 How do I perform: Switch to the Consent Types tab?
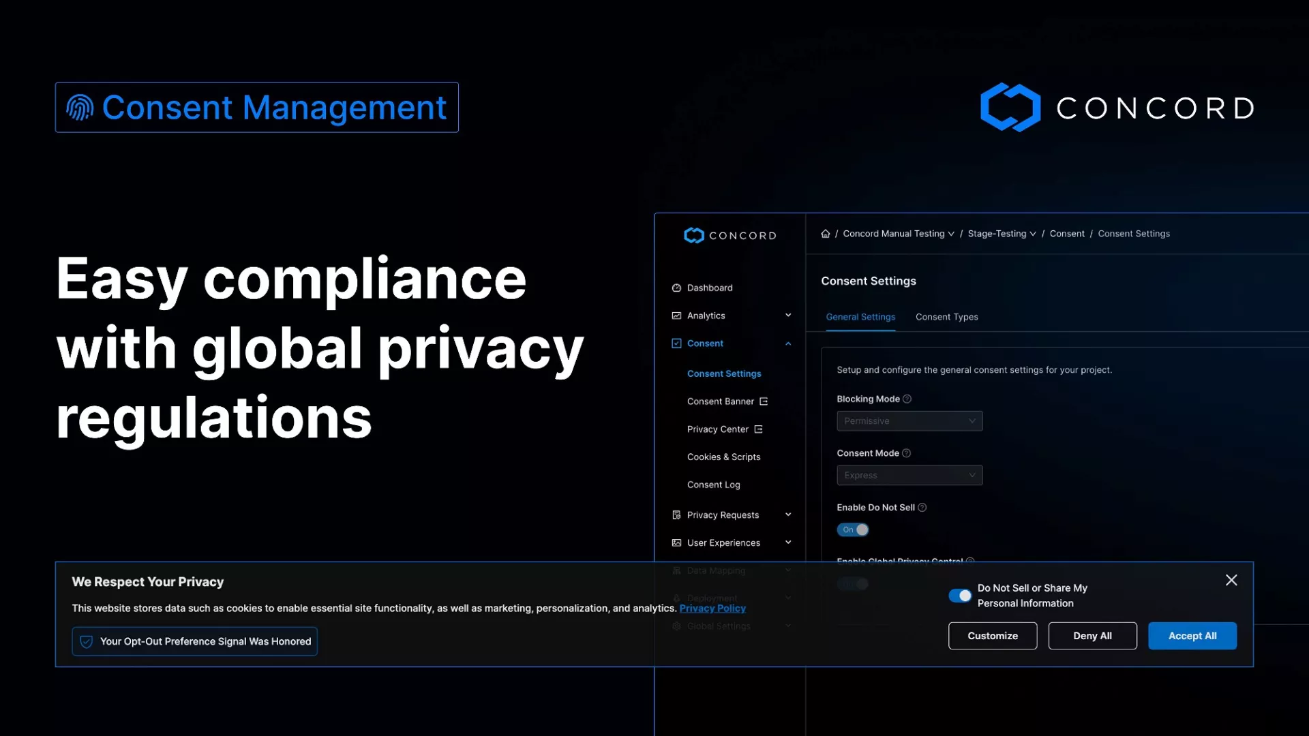[x=946, y=317]
